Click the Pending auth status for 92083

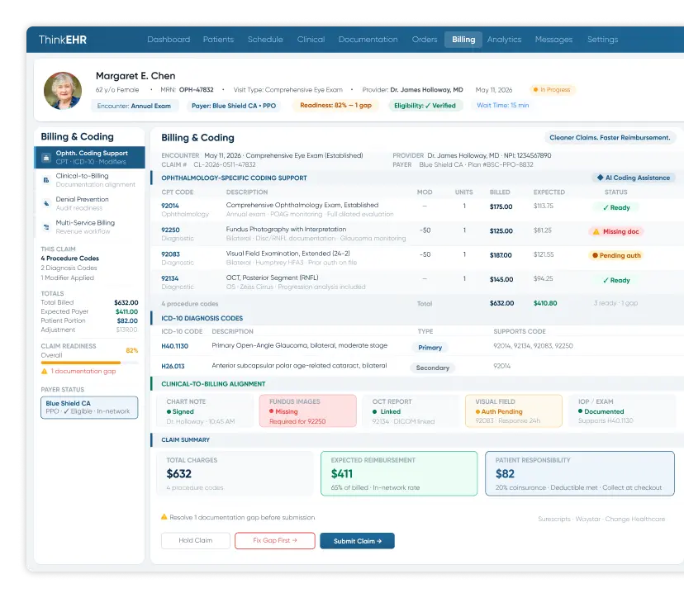pos(616,255)
